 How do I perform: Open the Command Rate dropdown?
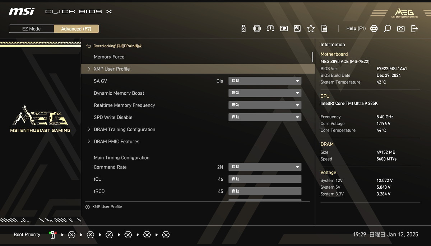coord(265,167)
